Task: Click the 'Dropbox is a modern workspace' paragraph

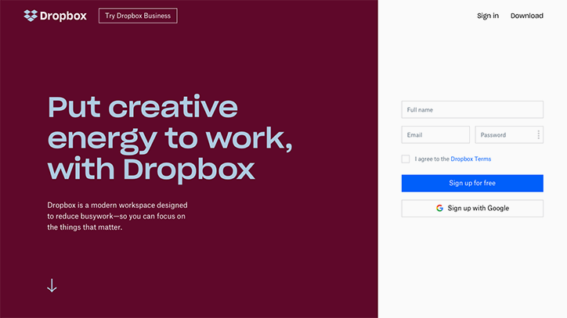Action: tap(117, 216)
